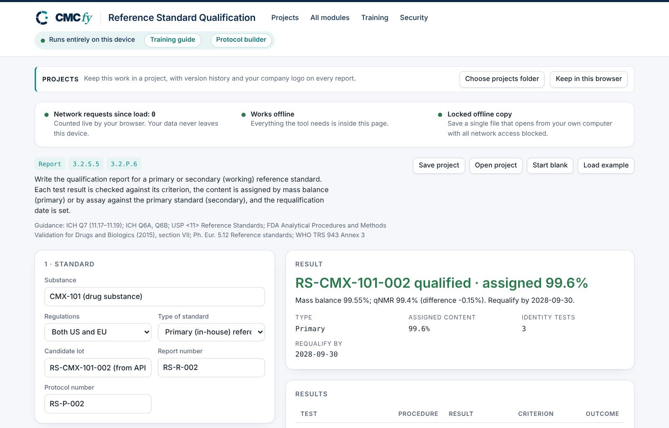Click the Requalify by date 2028-09-30 value
The width and height of the screenshot is (669, 428).
tap(317, 354)
